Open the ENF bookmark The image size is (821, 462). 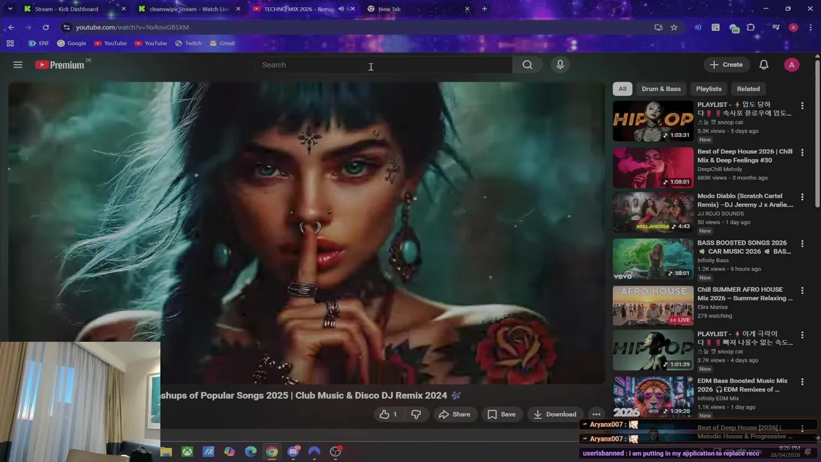tap(38, 44)
